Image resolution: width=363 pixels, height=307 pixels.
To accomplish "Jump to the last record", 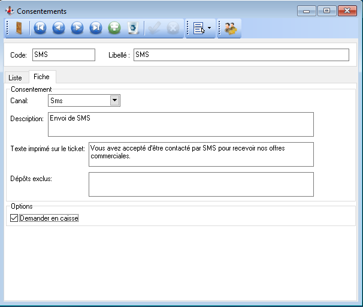I will [96, 28].
